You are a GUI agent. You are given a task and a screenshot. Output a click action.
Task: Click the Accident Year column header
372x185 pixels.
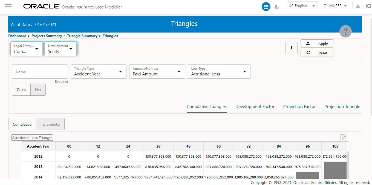pyautogui.click(x=38, y=146)
